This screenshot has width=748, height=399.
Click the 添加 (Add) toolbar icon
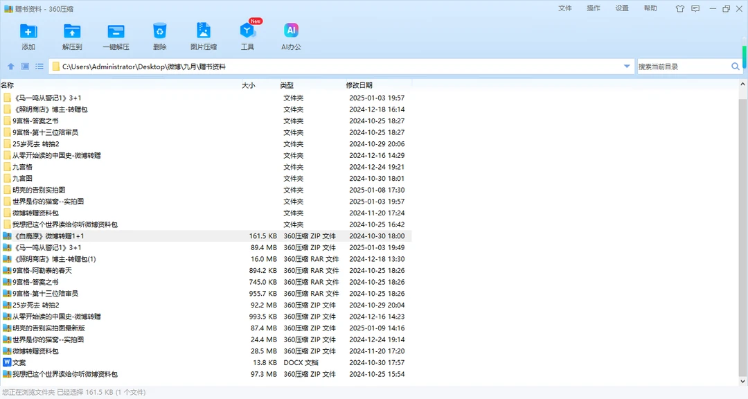point(28,31)
